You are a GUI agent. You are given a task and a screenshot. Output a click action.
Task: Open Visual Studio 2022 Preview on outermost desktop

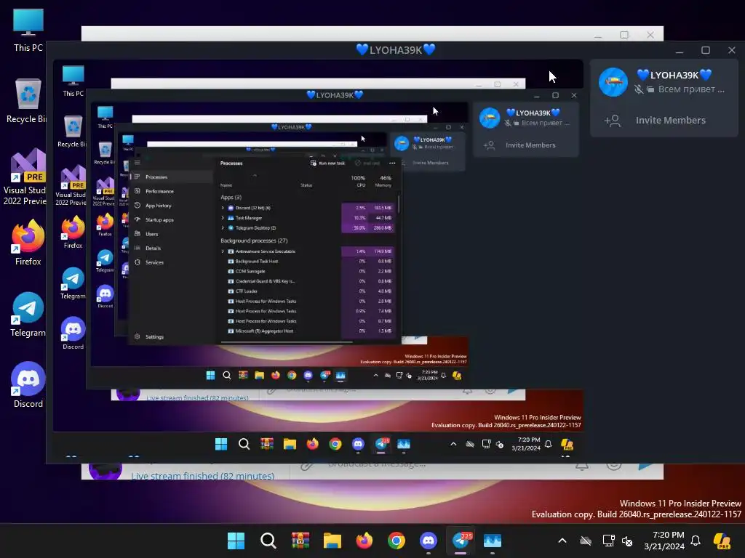pos(26,177)
